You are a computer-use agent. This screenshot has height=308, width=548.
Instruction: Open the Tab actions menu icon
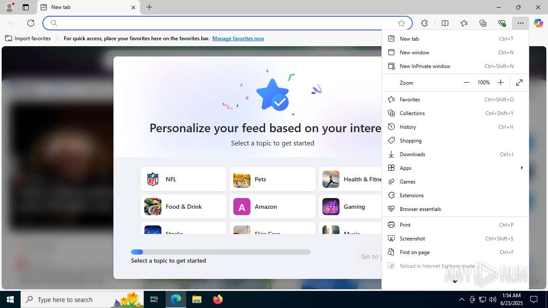(26, 7)
